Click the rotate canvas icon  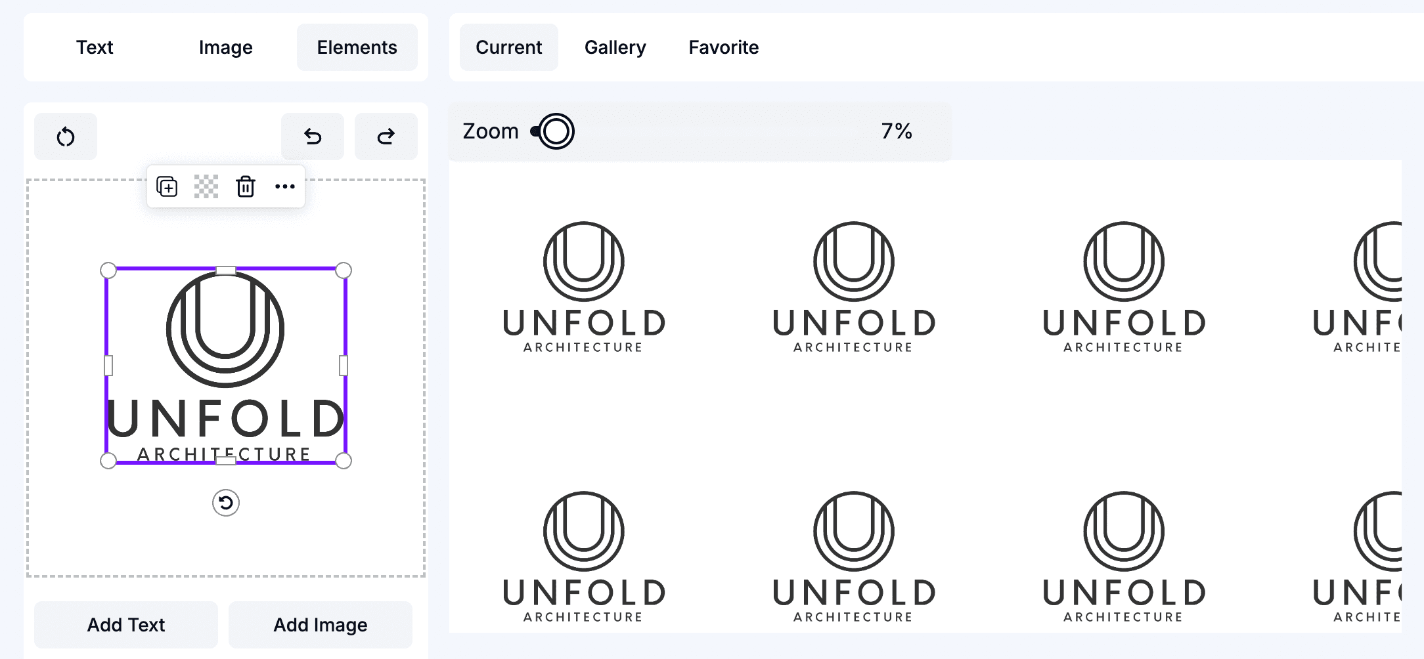tap(65, 137)
